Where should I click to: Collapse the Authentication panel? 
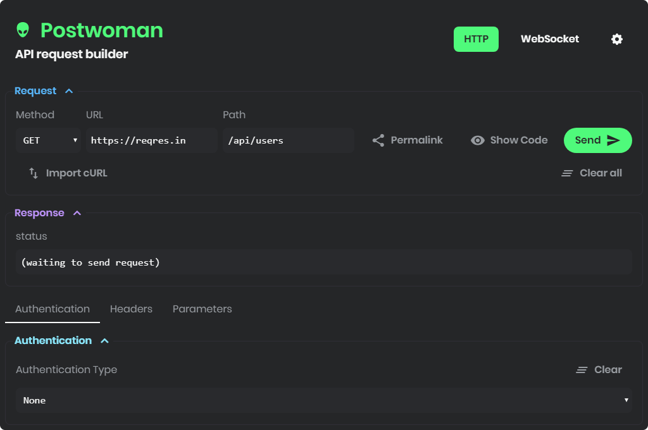[106, 340]
